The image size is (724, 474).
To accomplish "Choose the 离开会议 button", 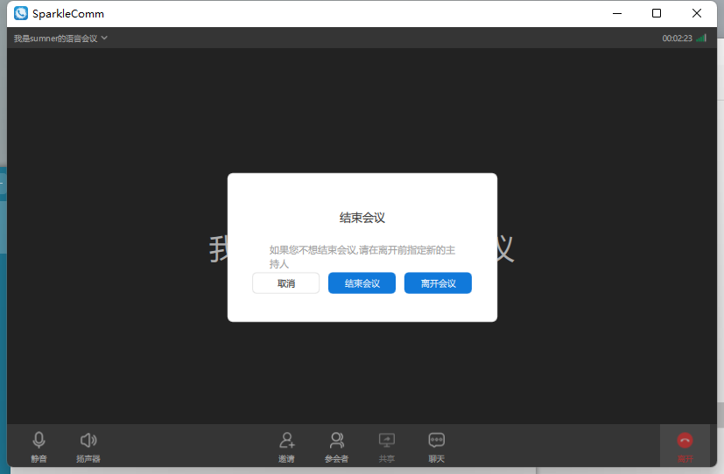I will pyautogui.click(x=438, y=283).
